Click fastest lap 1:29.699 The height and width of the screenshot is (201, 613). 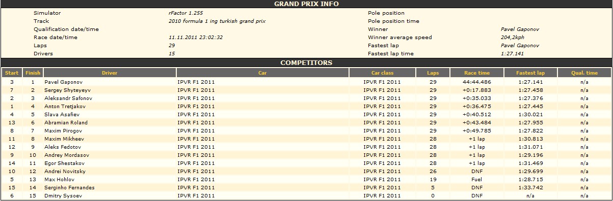(530, 171)
